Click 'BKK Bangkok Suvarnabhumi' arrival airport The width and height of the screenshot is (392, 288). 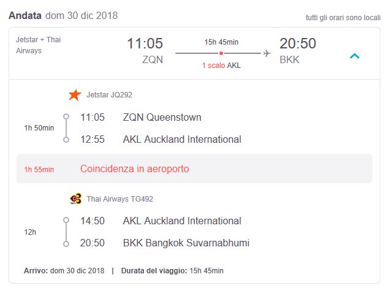186,243
